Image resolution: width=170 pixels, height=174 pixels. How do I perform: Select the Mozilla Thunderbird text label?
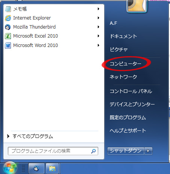(34, 27)
